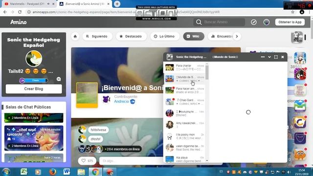The height and width of the screenshot is (176, 313).
Task: Open 'Mundo de S...' chat in list
Action: click(x=184, y=79)
